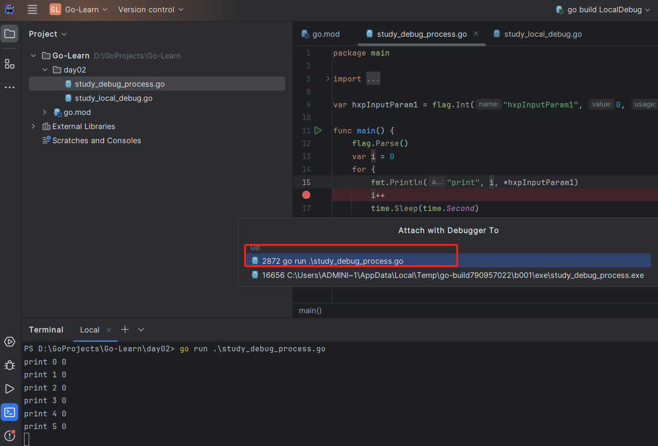This screenshot has height=446, width=658.
Task: Toggle the Terminal tool window icon
Action: click(x=9, y=413)
